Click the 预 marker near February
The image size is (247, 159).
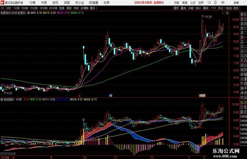204,96
